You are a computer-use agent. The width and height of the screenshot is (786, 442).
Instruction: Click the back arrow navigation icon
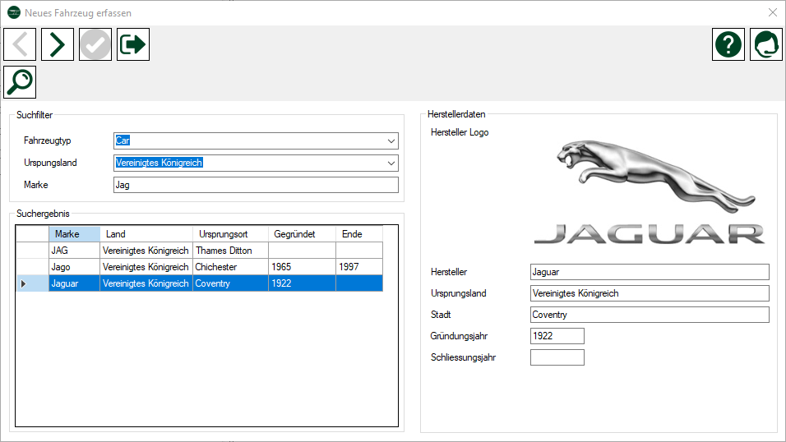point(20,44)
